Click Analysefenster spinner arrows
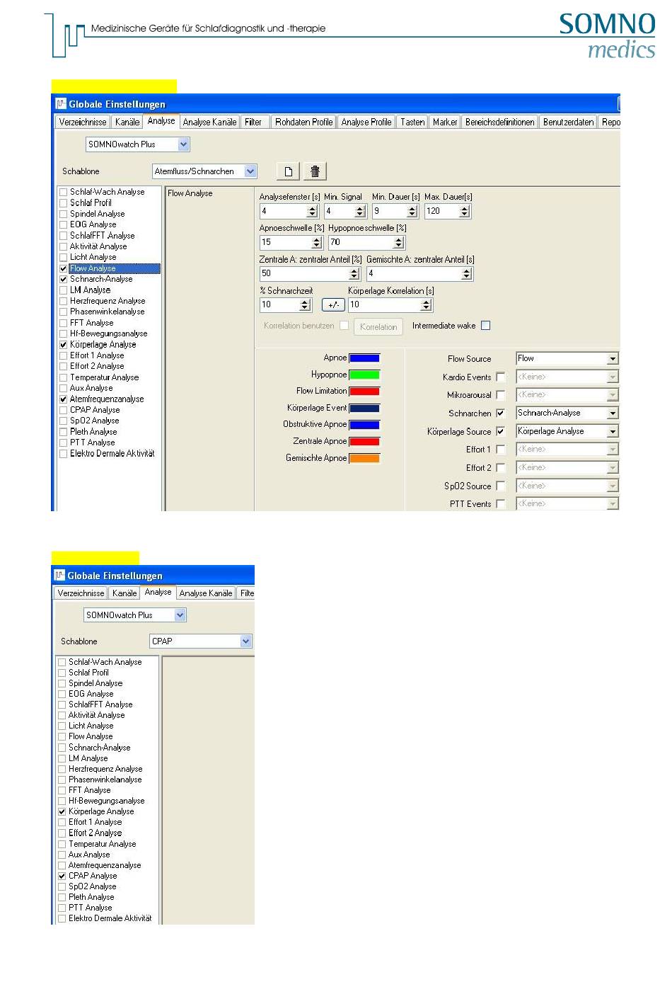The width and height of the screenshot is (672, 982). [x=313, y=211]
